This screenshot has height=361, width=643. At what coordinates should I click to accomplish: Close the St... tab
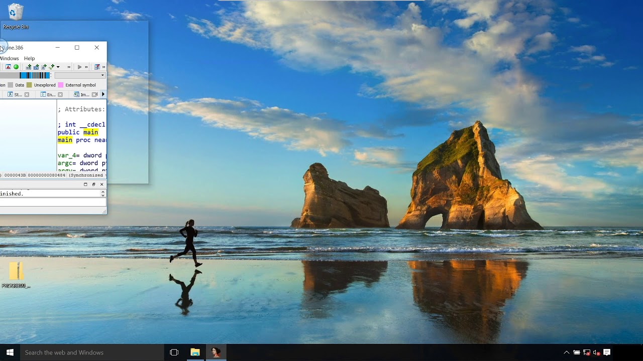pos(27,94)
